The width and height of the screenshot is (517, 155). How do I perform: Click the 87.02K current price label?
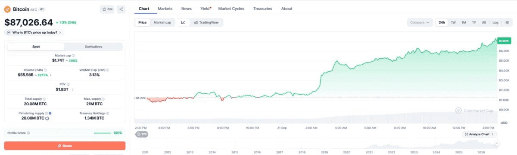[504, 41]
